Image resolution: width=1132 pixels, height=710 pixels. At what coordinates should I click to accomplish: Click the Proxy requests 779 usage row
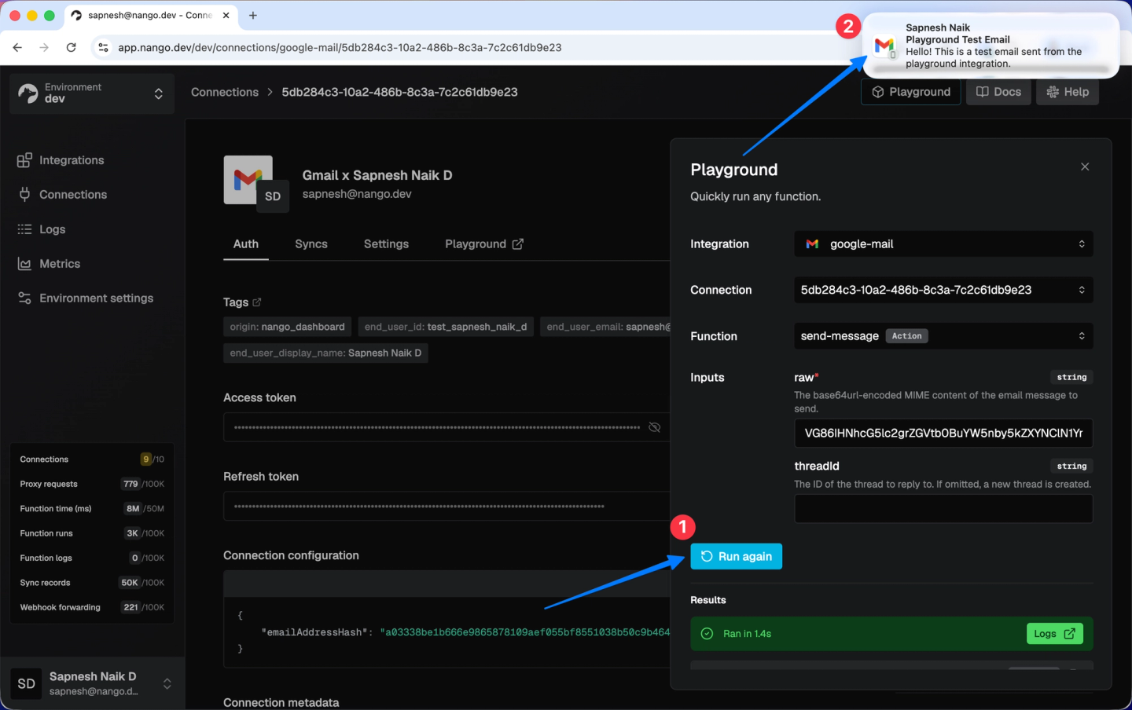[92, 484]
